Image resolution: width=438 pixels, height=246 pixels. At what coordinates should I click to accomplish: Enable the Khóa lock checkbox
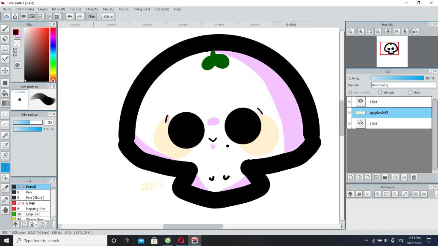click(410, 93)
